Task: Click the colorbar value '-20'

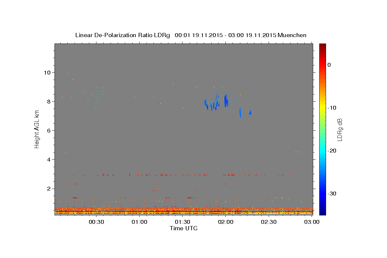Action: [x=332, y=151]
